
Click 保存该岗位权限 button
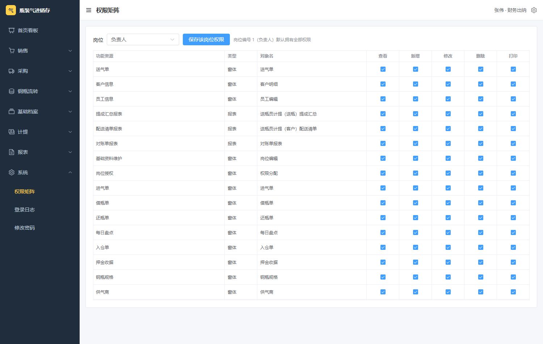pyautogui.click(x=206, y=39)
